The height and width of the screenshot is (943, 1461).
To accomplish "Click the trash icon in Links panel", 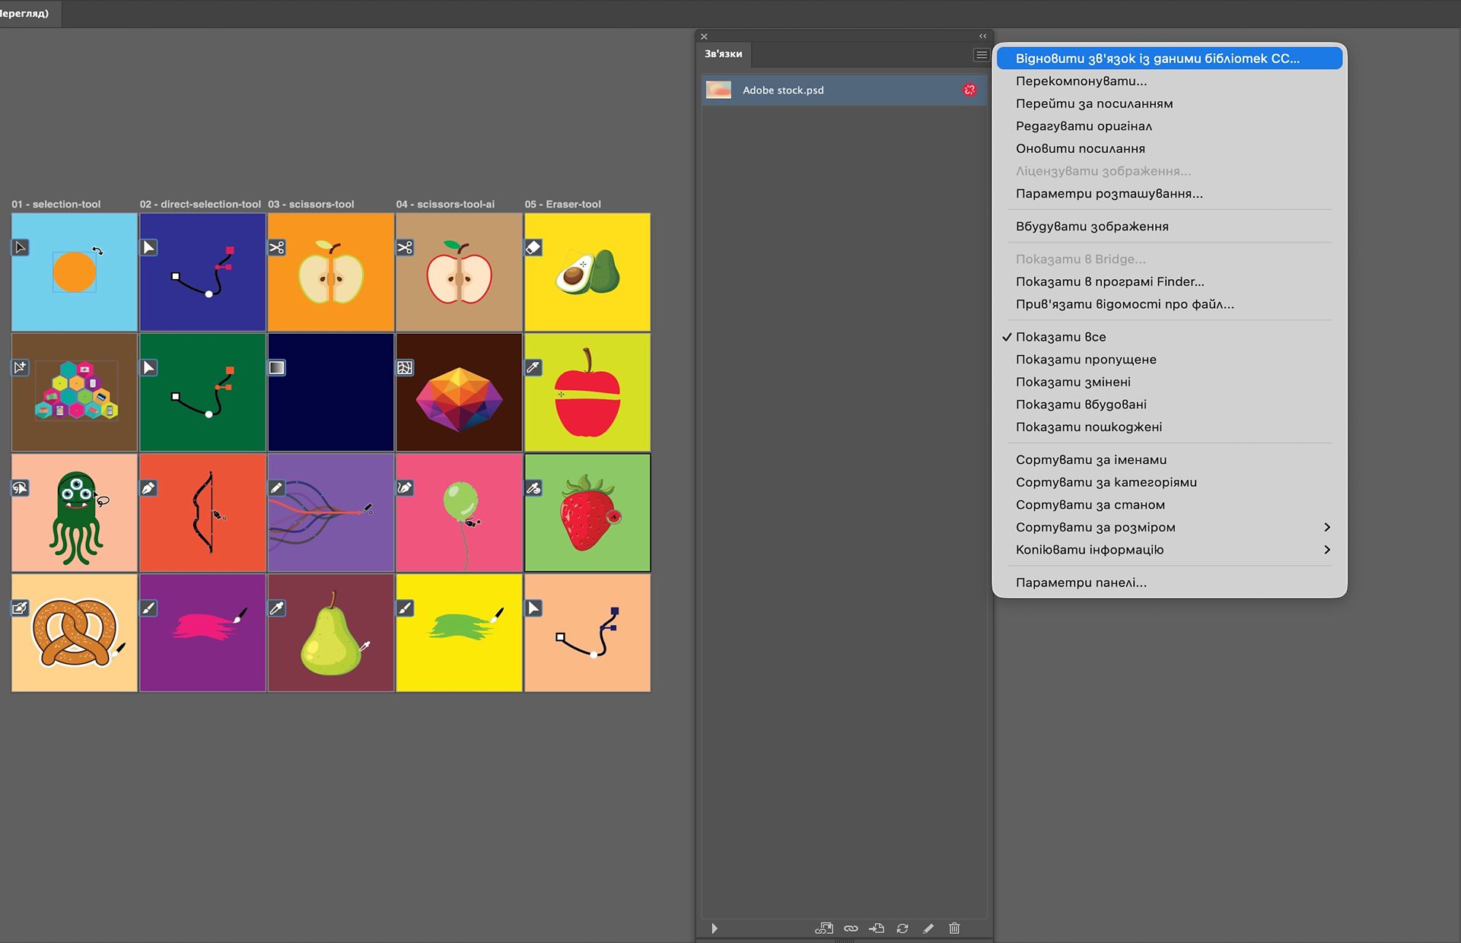I will click(x=954, y=929).
